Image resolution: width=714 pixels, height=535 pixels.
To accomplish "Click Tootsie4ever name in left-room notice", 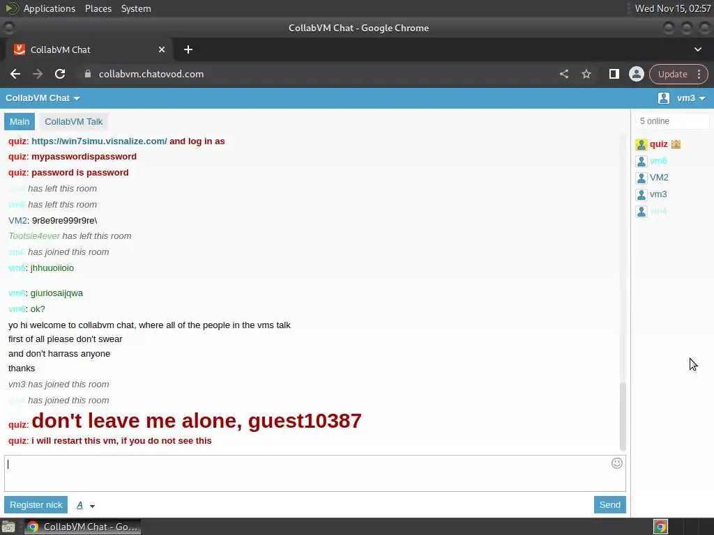I will click(x=34, y=236).
